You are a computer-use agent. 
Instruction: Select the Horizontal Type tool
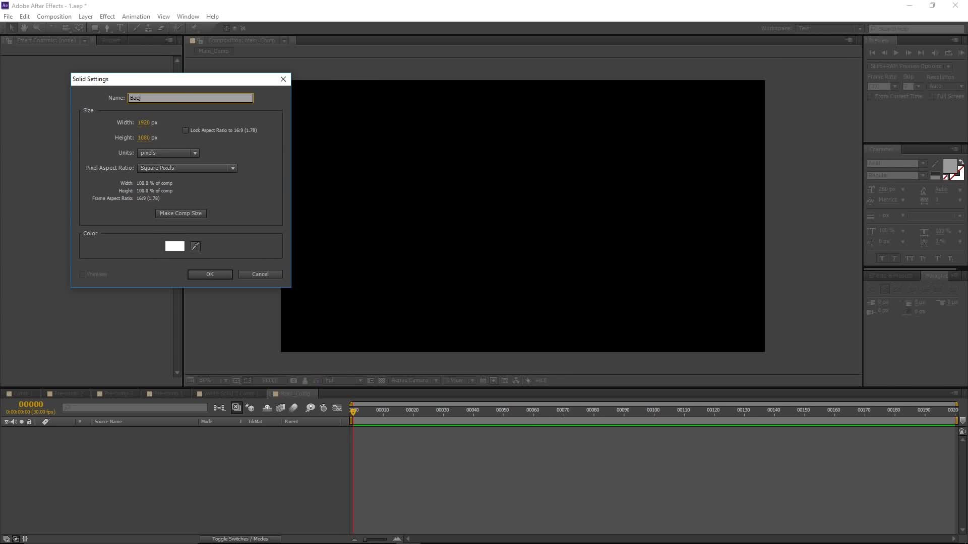(120, 28)
